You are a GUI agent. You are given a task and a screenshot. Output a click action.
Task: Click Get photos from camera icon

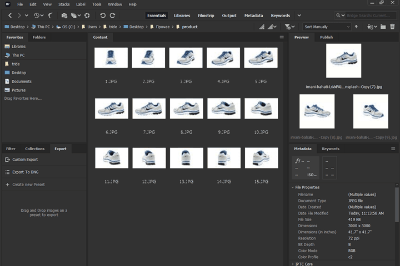(x=64, y=16)
